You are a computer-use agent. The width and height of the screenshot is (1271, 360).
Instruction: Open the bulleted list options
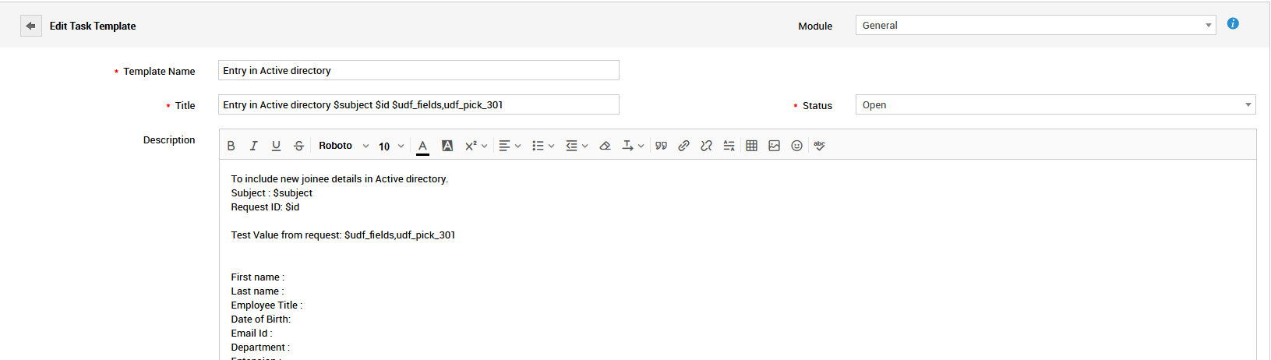(x=542, y=146)
